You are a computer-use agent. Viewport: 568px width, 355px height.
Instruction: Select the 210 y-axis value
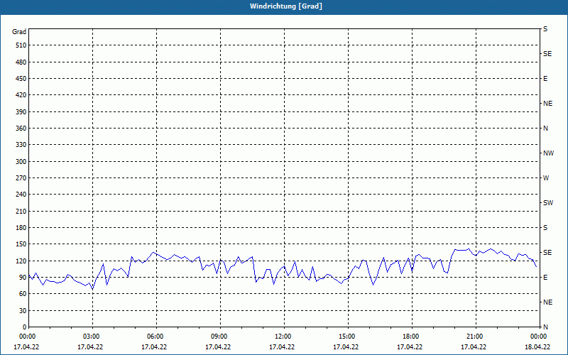(x=21, y=211)
